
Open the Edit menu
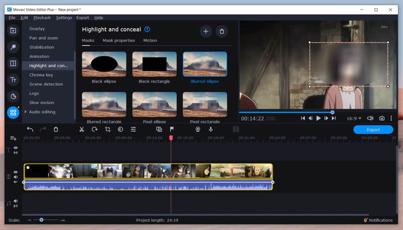pos(24,18)
